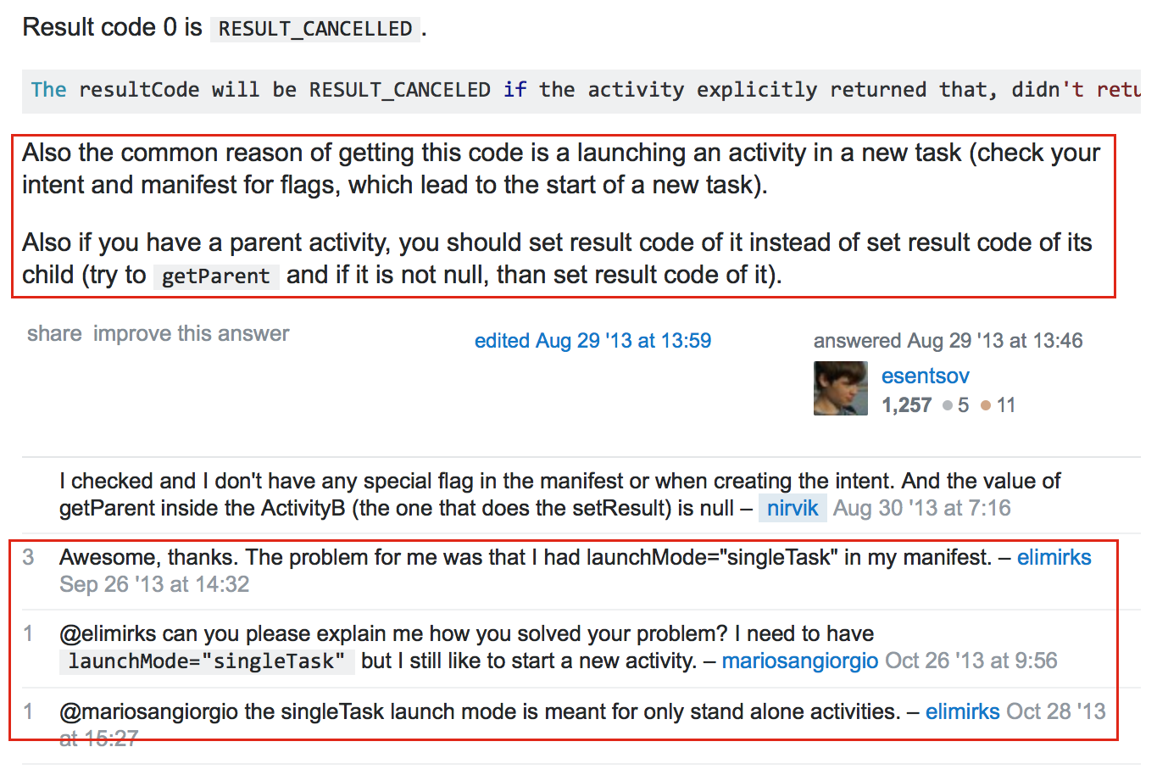
Task: Click the bronze badge dot icon
Action: [x=985, y=405]
